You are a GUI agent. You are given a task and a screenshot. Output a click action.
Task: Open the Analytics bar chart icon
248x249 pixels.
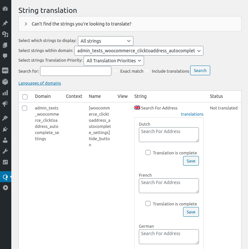tap(5, 93)
